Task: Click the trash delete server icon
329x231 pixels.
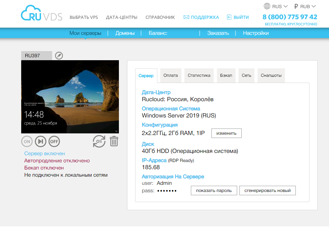Action: 114,141
